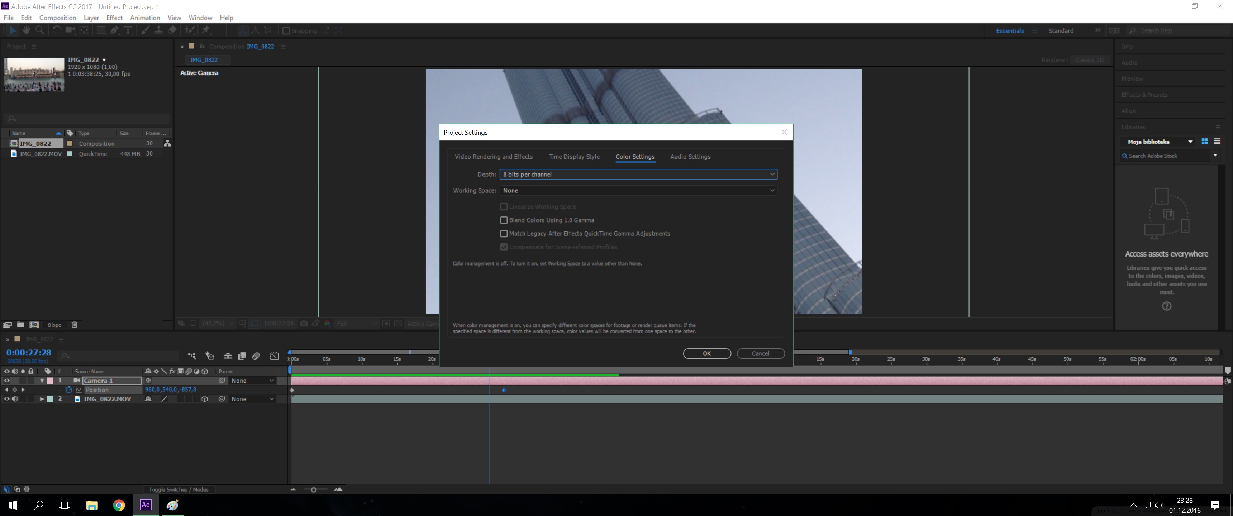The height and width of the screenshot is (516, 1233).
Task: Select the Pen tool in toolbar
Action: (x=114, y=30)
